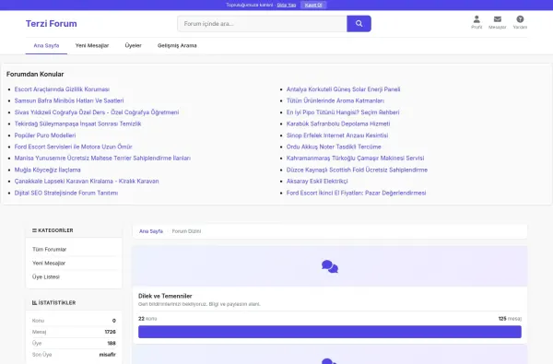This screenshot has width=553, height=364.
Task: Open the Dilek ve Temenniler forum title
Action: (x=165, y=296)
